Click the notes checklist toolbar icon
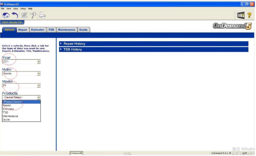This screenshot has height=156, width=256. (x=24, y=16)
